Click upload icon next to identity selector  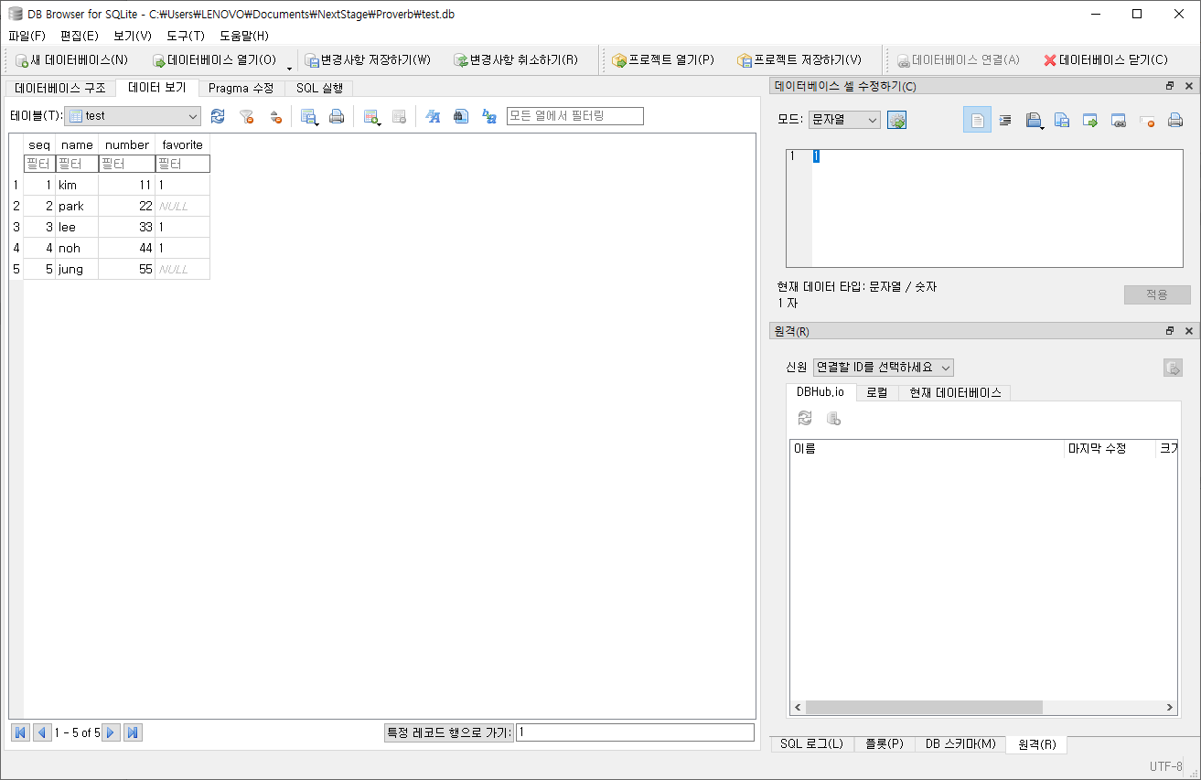click(x=1173, y=368)
